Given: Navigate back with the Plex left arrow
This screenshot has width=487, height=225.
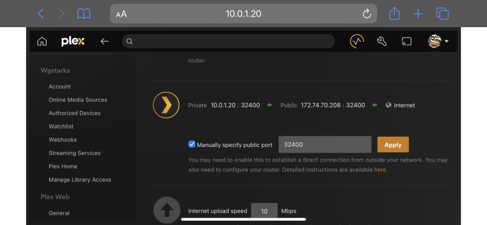Looking at the screenshot, I should tap(105, 41).
